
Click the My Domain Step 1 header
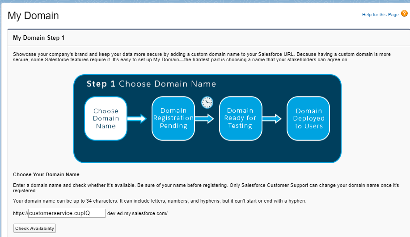39,38
